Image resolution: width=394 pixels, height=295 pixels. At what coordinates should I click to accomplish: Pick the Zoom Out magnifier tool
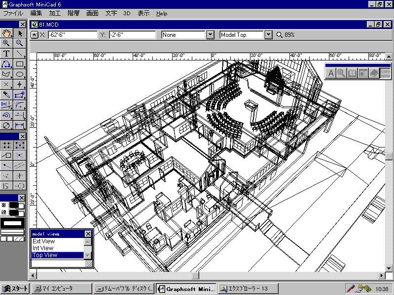pyautogui.click(x=20, y=43)
